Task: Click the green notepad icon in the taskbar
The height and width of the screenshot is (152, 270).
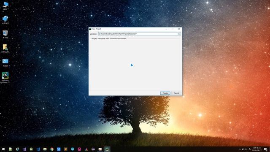Action: pyautogui.click(x=10, y=149)
